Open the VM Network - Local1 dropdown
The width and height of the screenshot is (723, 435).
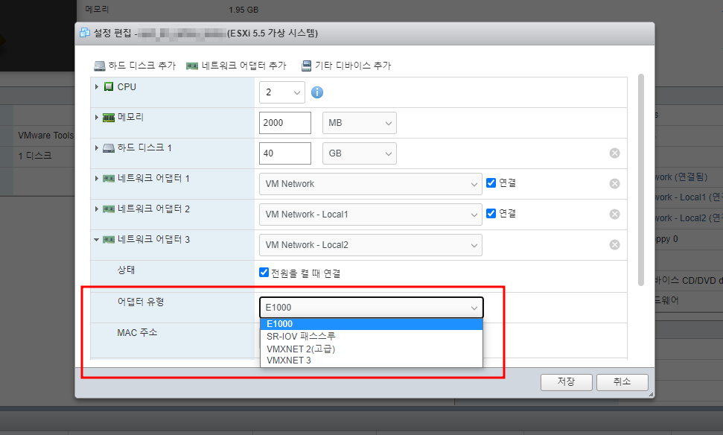pos(370,215)
